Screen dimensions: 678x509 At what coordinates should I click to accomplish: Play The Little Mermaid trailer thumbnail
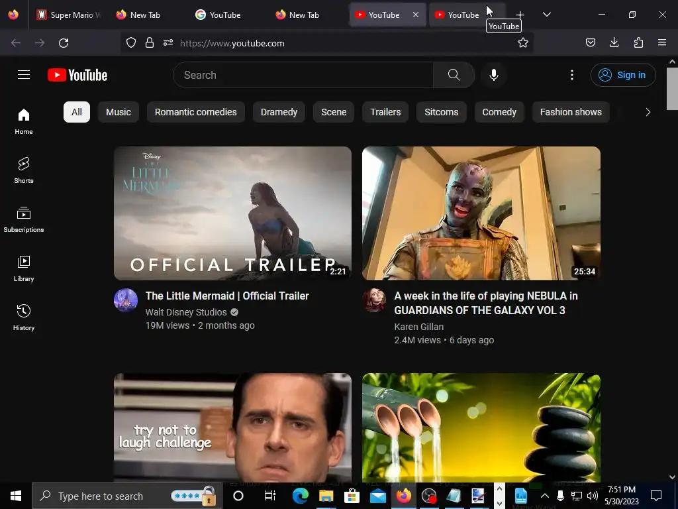pos(232,213)
